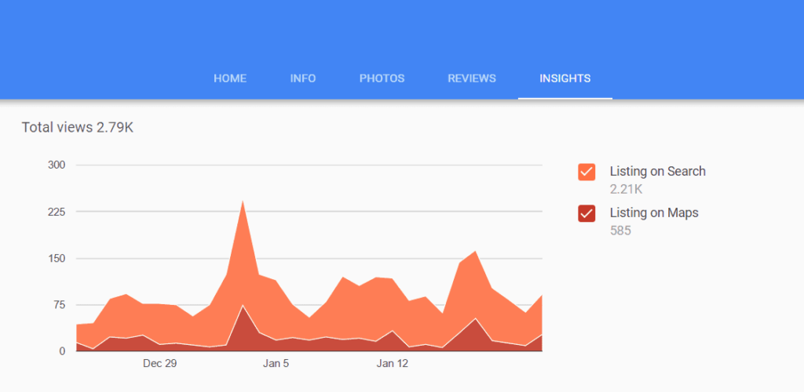Click the Jan 5 axis label
Image resolution: width=804 pixels, height=392 pixels.
coord(276,364)
